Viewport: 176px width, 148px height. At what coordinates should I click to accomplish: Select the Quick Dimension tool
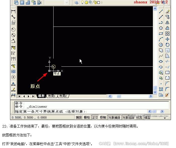13,47
